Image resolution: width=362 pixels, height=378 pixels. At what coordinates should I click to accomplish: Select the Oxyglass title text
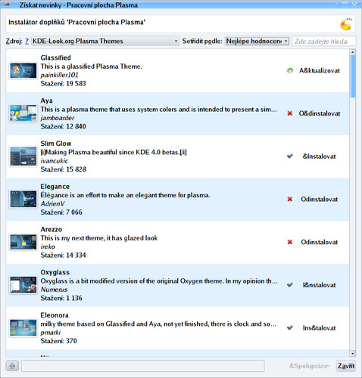[55, 272]
